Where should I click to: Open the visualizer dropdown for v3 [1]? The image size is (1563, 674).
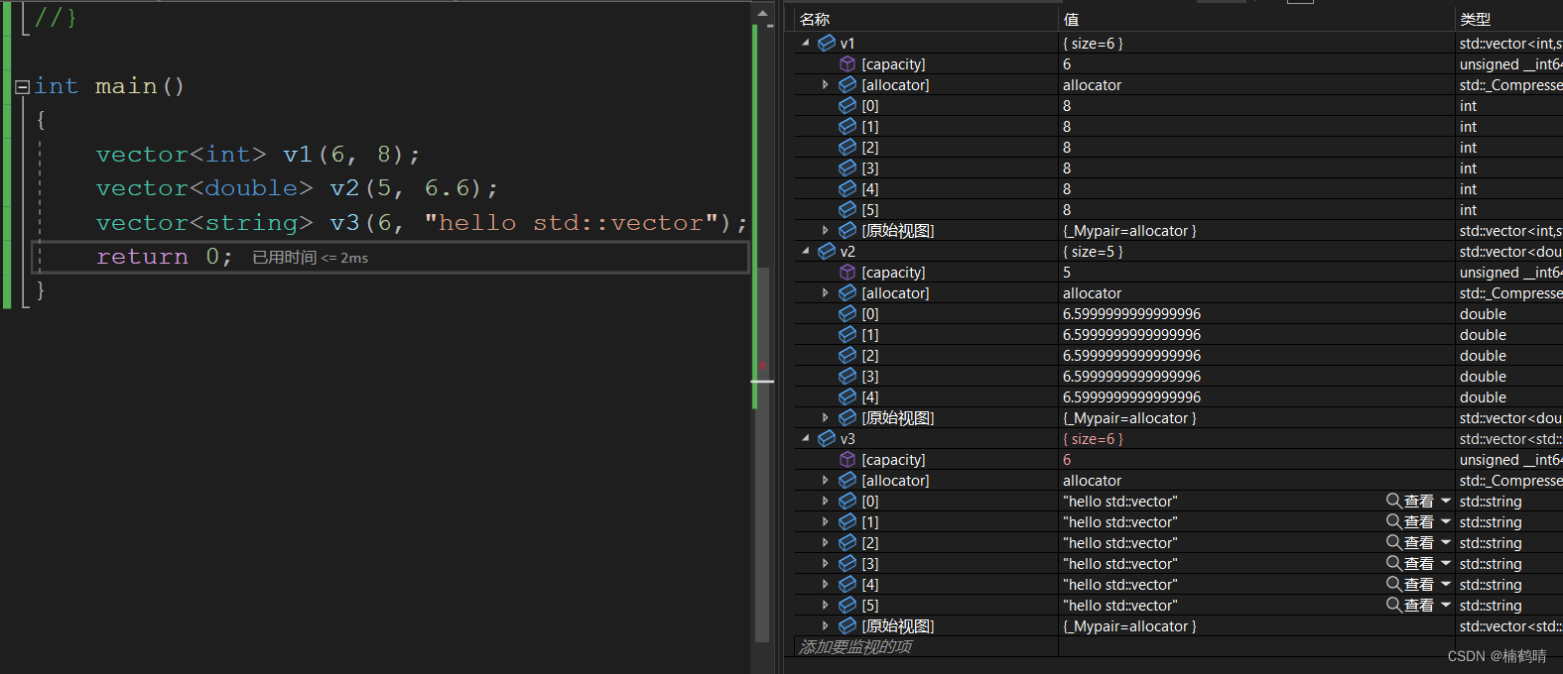click(1446, 522)
